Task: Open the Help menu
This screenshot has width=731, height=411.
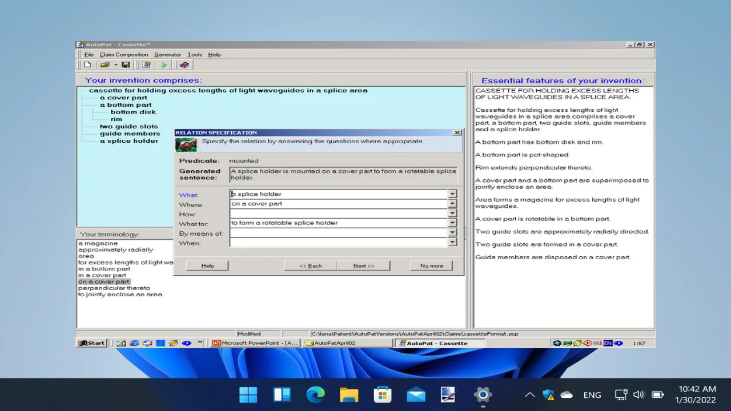Action: 214,55
